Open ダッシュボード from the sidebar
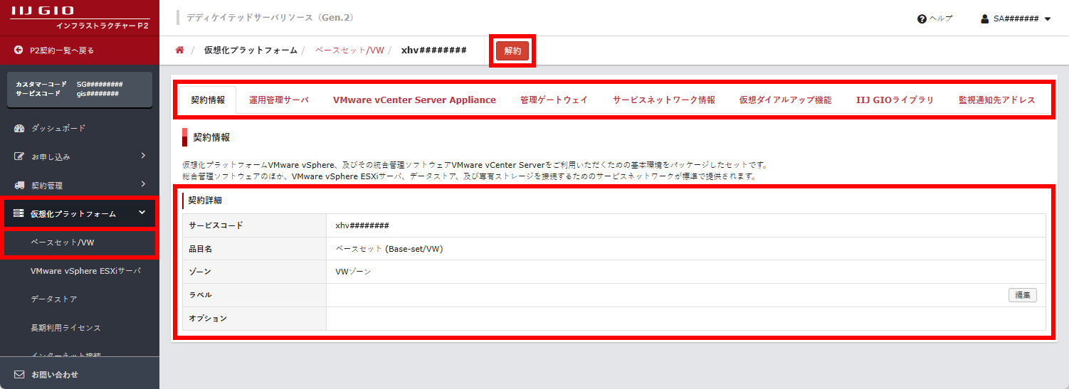Image resolution: width=1069 pixels, height=389 pixels. (58, 128)
